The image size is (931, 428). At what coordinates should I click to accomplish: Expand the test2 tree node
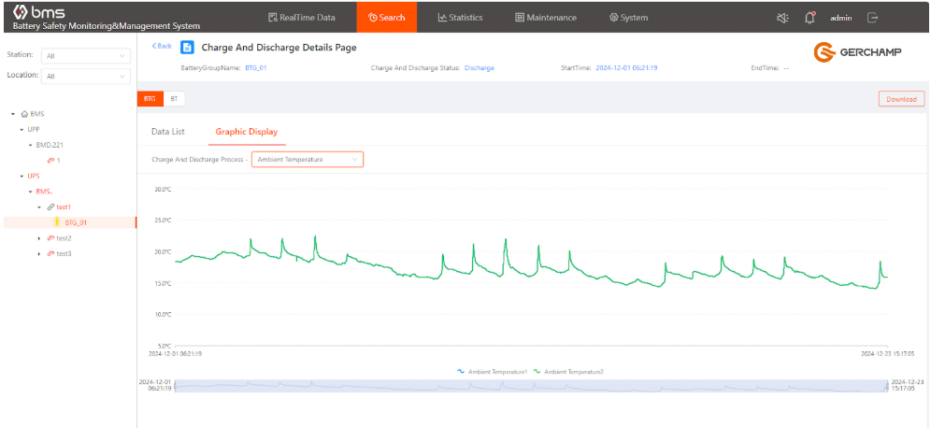tap(39, 238)
